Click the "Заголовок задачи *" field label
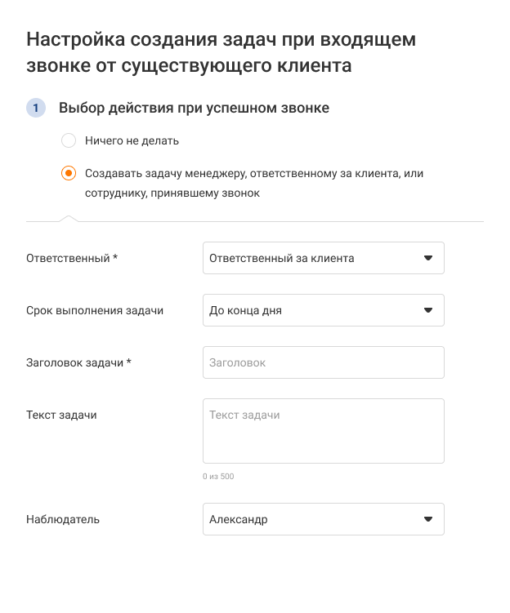 79,362
